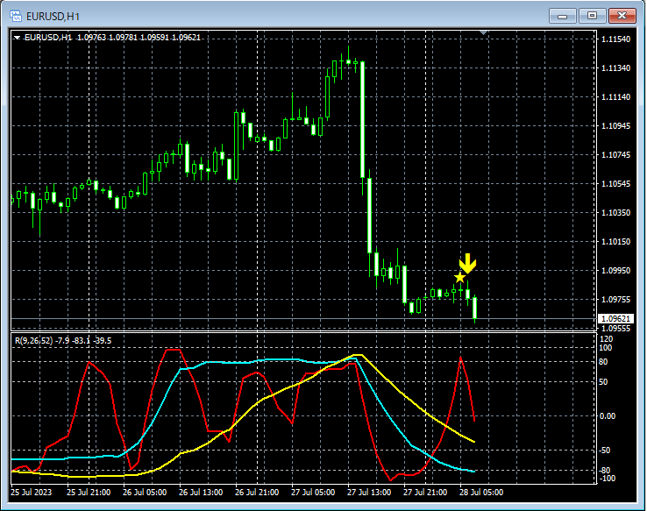This screenshot has width=647, height=511.
Task: Click the indicator scale value 0.00
Action: [608, 415]
